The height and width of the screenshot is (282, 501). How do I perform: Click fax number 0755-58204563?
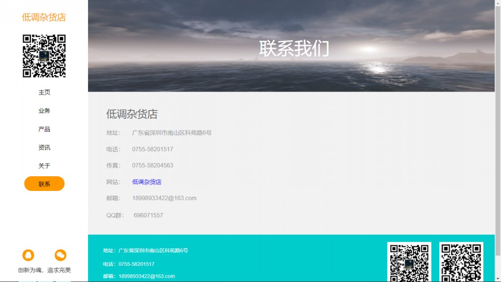pos(153,165)
